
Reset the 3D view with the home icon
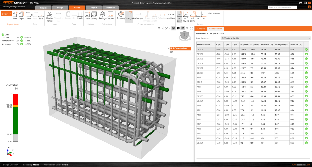pos(187,28)
